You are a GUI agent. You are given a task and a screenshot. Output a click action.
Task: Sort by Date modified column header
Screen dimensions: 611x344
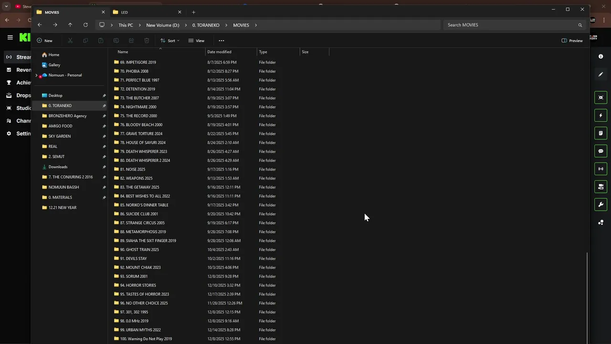pyautogui.click(x=220, y=52)
